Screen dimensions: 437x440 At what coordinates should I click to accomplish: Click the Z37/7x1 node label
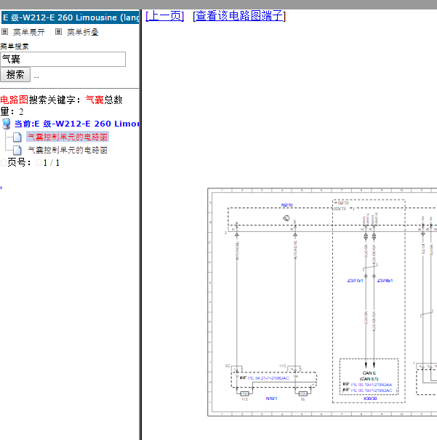point(355,281)
